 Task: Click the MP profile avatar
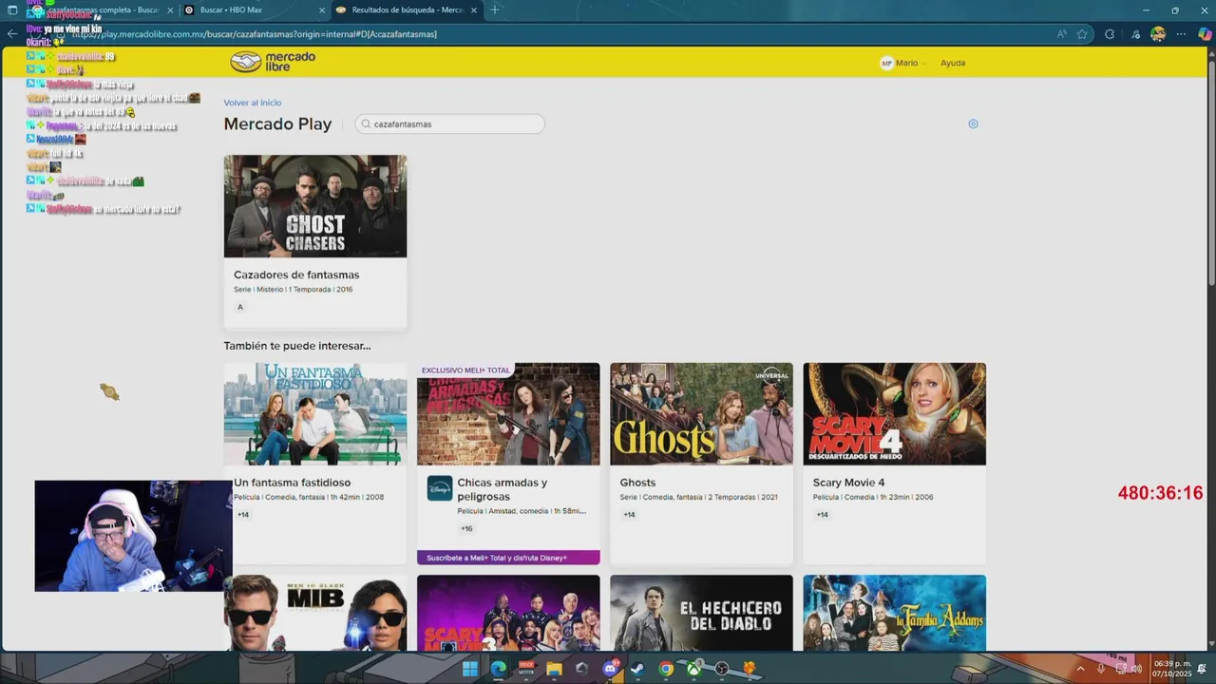[x=886, y=63]
